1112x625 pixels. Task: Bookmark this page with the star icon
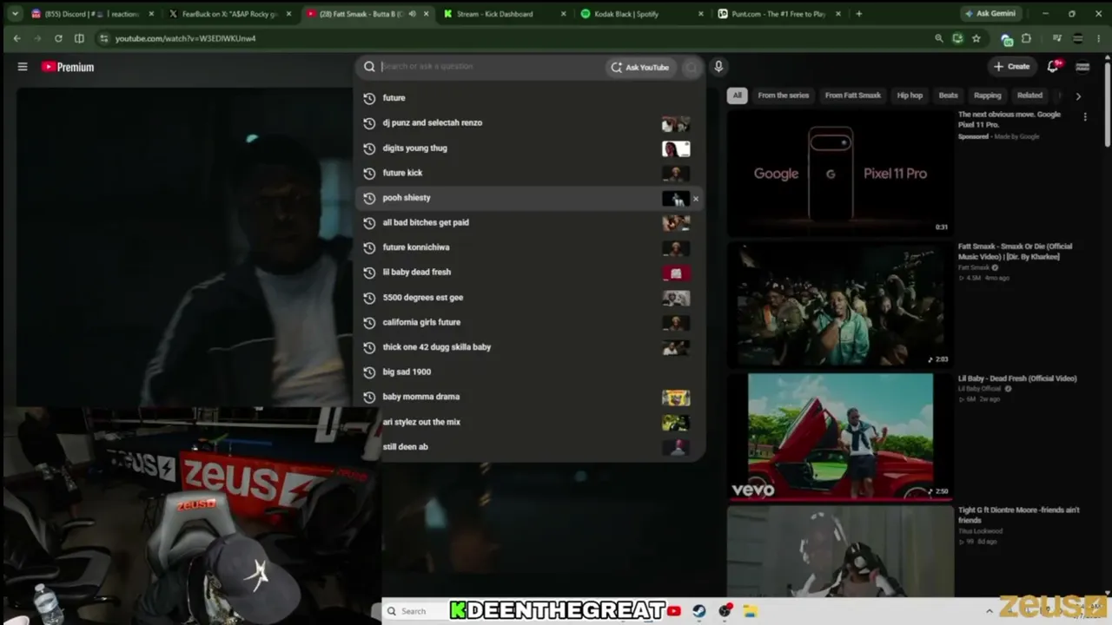pyautogui.click(x=976, y=38)
